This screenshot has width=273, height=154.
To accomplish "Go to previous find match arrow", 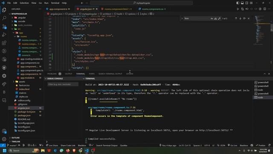I will pos(236,18).
